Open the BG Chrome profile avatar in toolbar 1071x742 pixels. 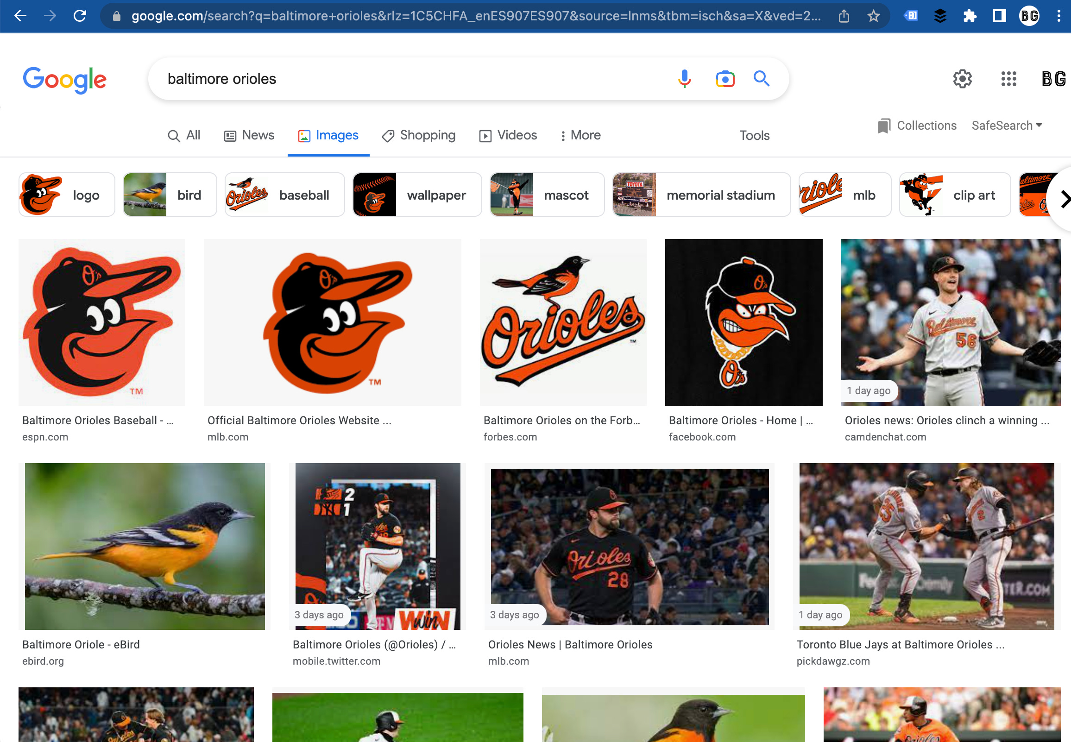(1029, 16)
